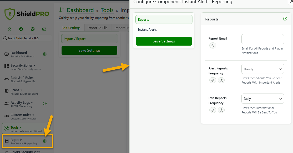Click the Report Email input field
The height and width of the screenshot is (153, 293).
tap(262, 39)
